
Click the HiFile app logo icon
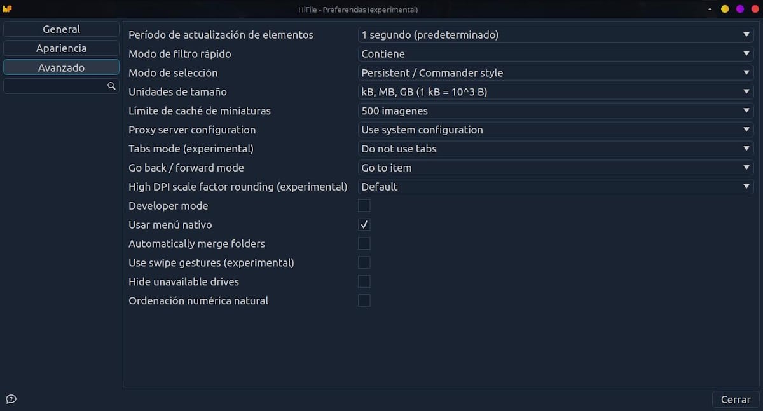click(x=8, y=10)
